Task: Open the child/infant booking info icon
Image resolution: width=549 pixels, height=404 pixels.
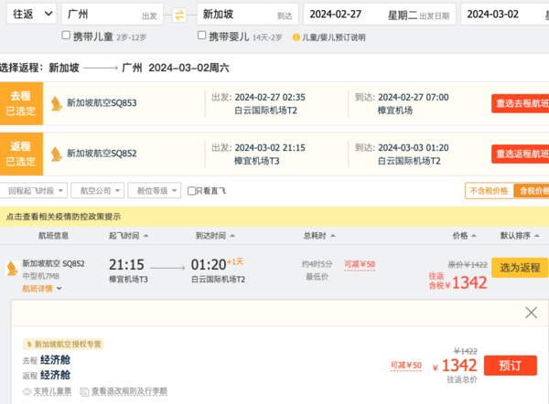Action: 296,37
